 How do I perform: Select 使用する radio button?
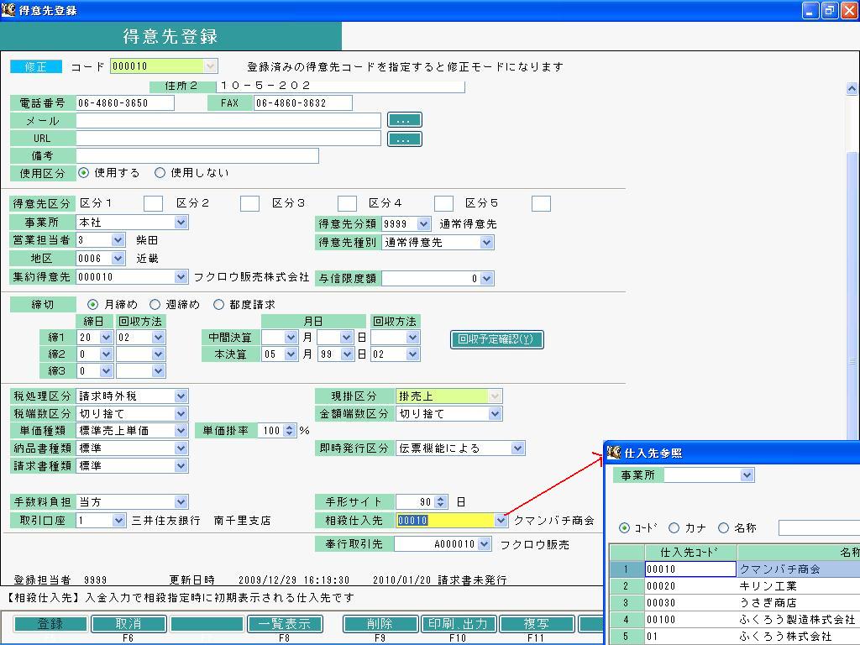(83, 173)
